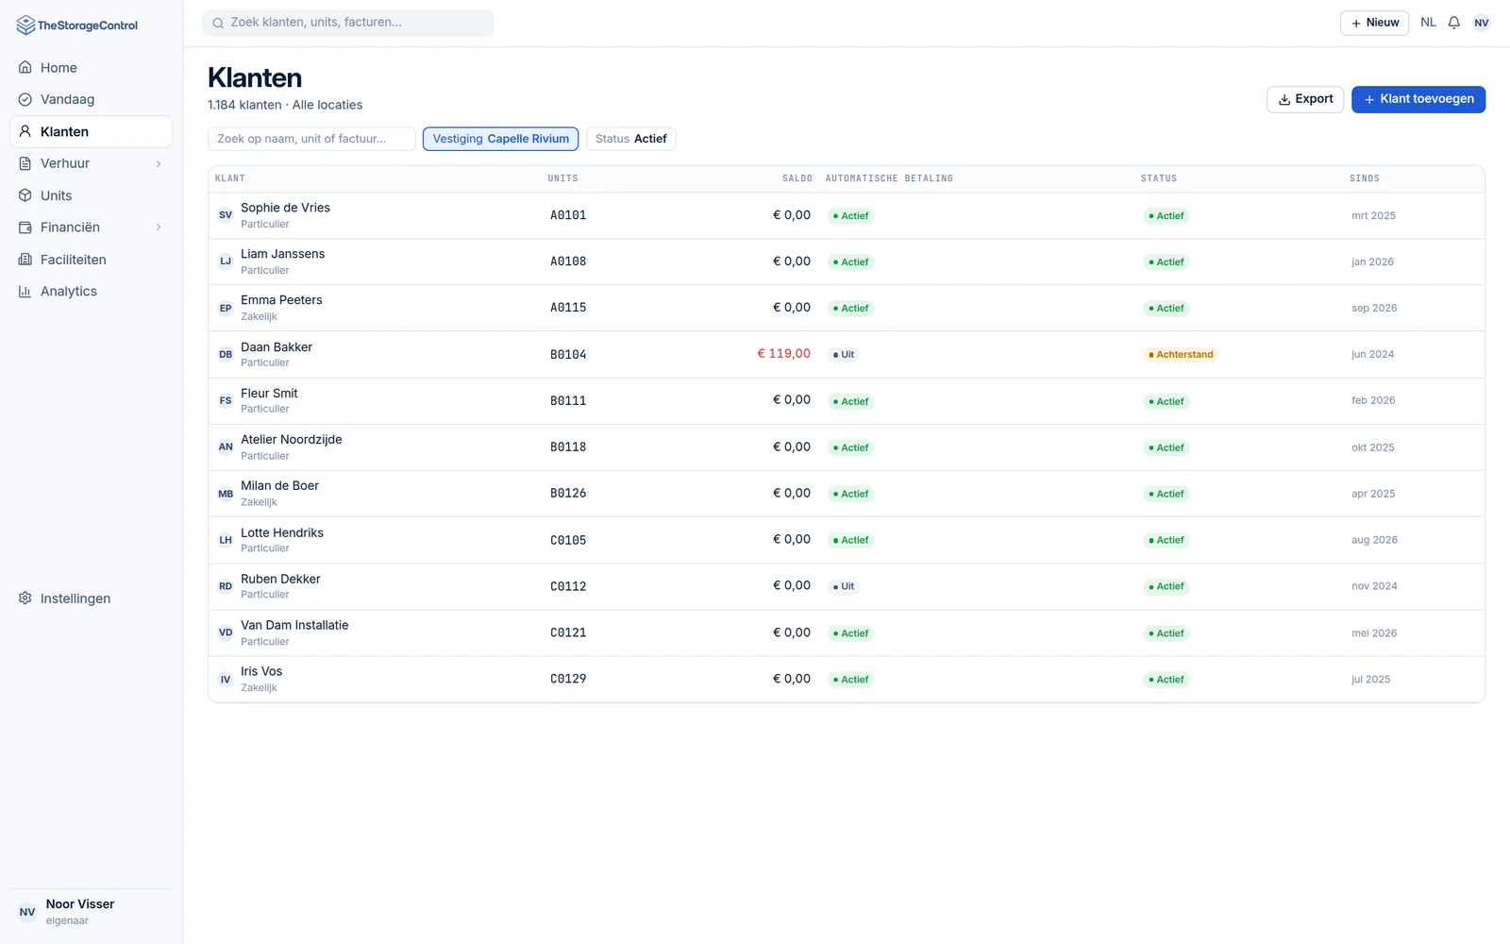Click the DB avatar of Daan Bakker
The image size is (1510, 944).
tap(226, 355)
